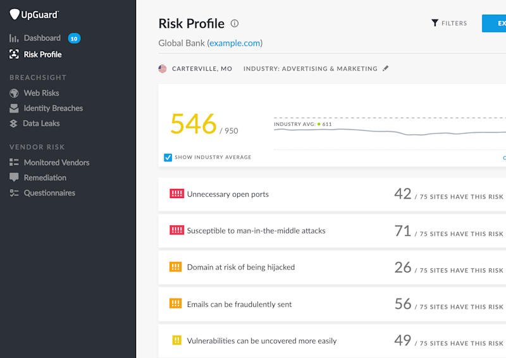Click the Carterville, MO location text

coord(202,69)
